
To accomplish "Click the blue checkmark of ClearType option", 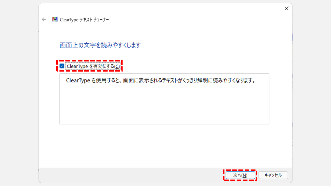I will [x=62, y=66].
